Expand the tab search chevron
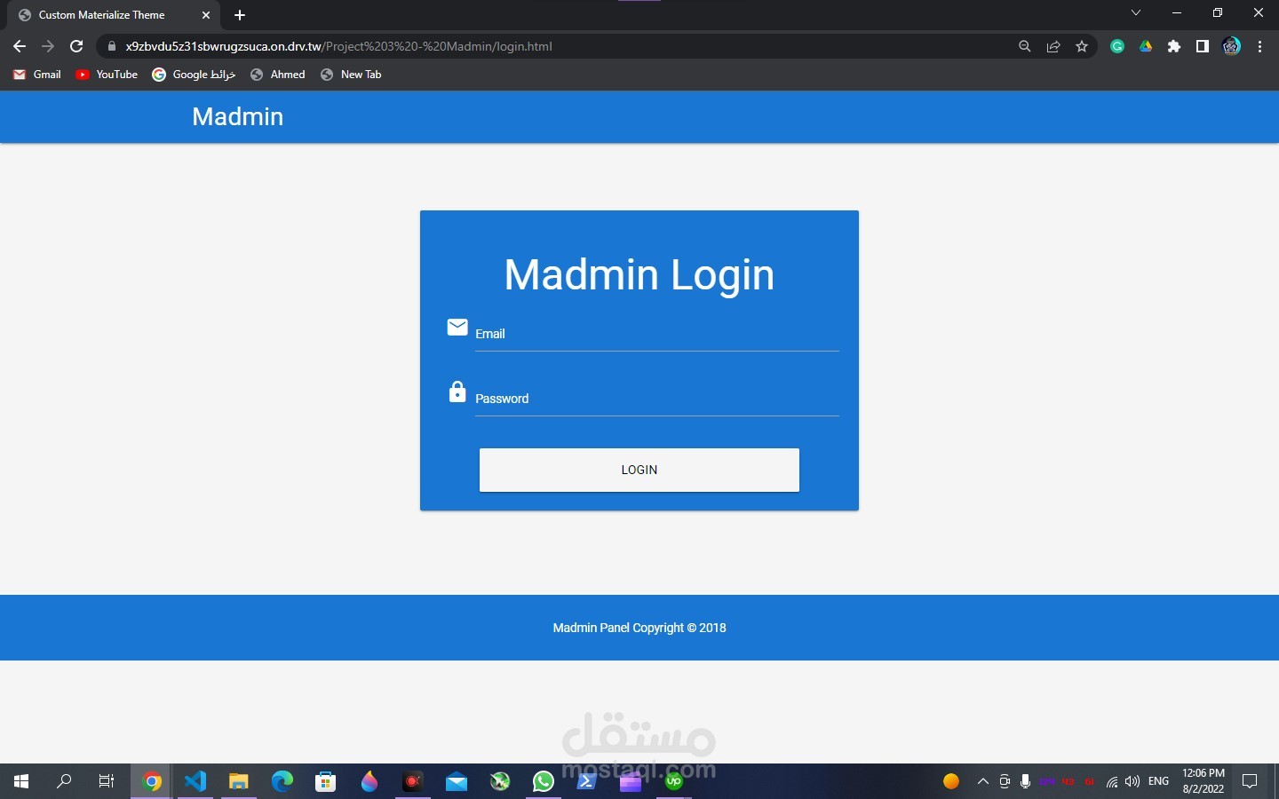The image size is (1279, 799). coord(1135,12)
